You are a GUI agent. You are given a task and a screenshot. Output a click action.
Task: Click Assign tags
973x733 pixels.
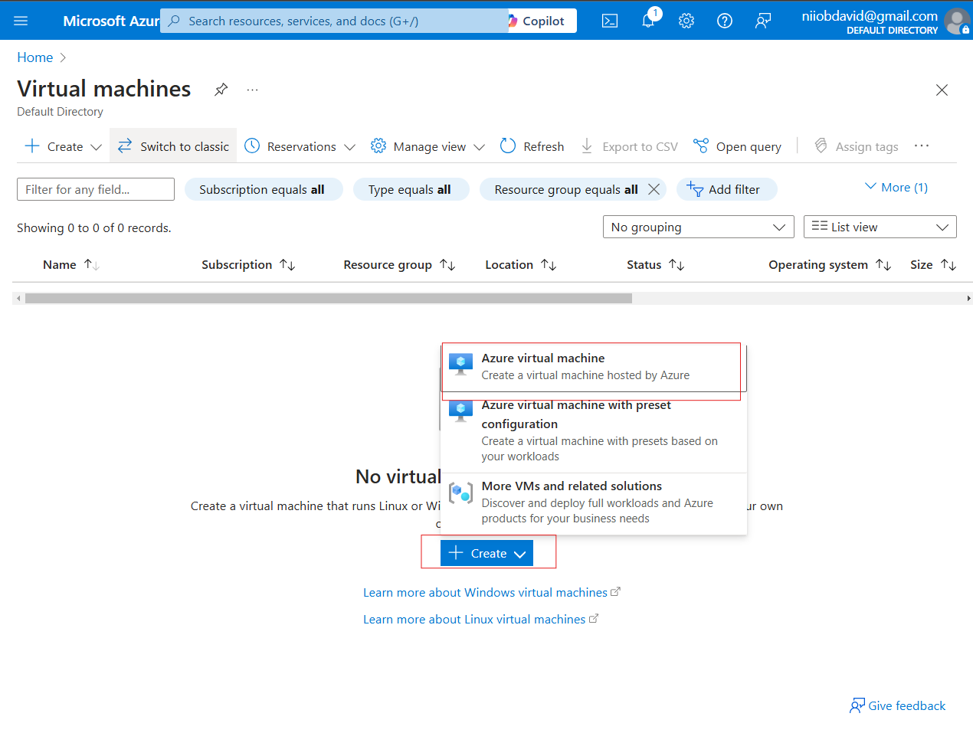coord(856,146)
